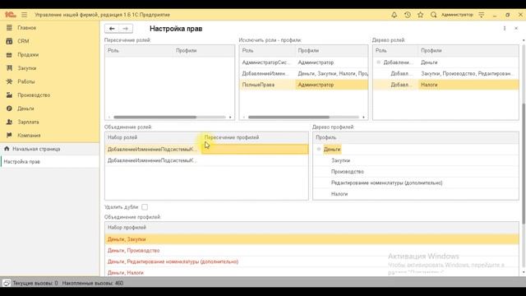Select second ДобавлениеИзменениеПодсистемыК row
Viewport: 526px width, 296px height.
(206, 160)
